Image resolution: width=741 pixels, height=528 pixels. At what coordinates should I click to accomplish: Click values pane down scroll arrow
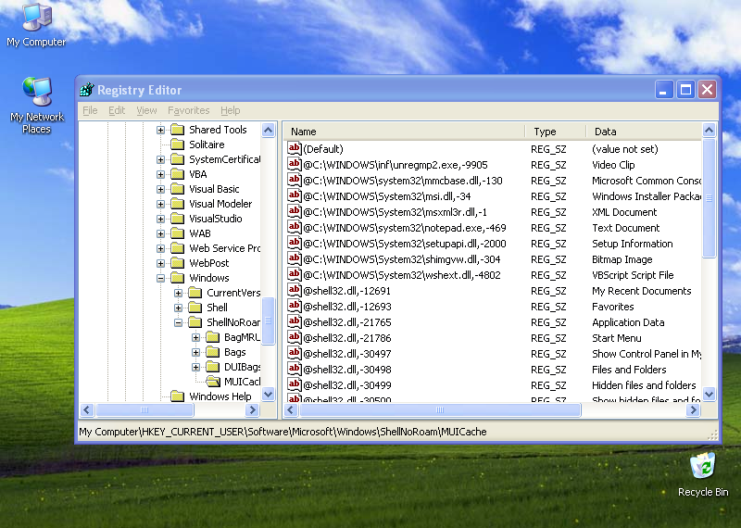pos(709,394)
